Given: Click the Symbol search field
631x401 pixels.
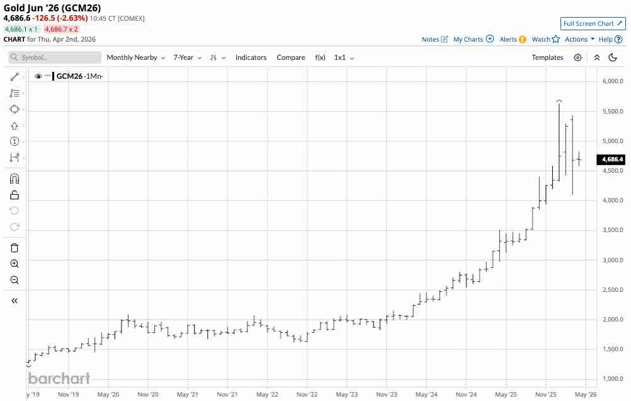Looking at the screenshot, I should coord(55,57).
